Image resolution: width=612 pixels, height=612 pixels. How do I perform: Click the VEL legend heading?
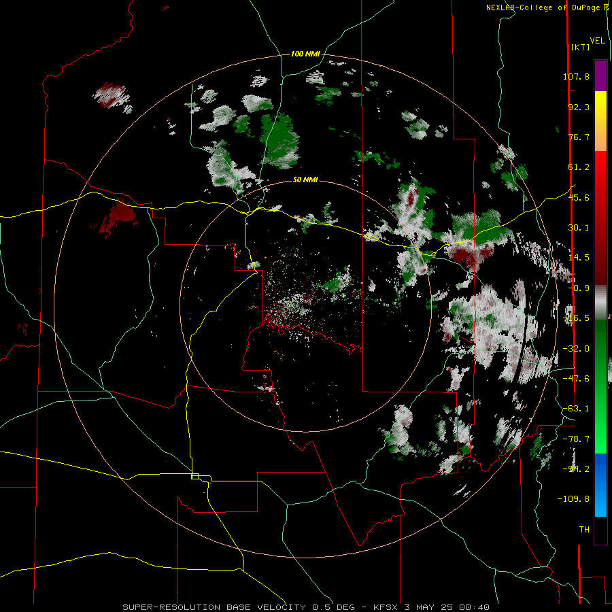point(597,41)
